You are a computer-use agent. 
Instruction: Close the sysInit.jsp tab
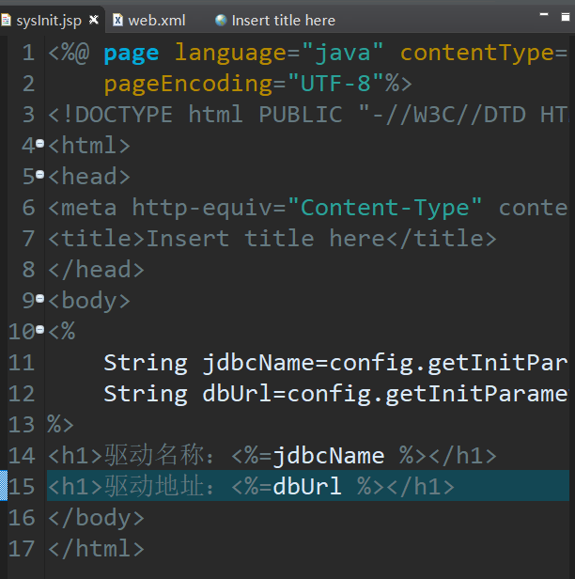pyautogui.click(x=94, y=19)
